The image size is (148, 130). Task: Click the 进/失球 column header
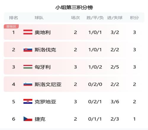click(115, 18)
